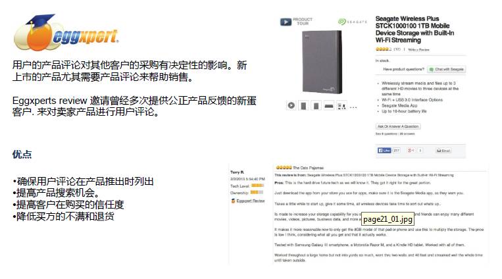Click the Facebook Like button

coord(384,150)
